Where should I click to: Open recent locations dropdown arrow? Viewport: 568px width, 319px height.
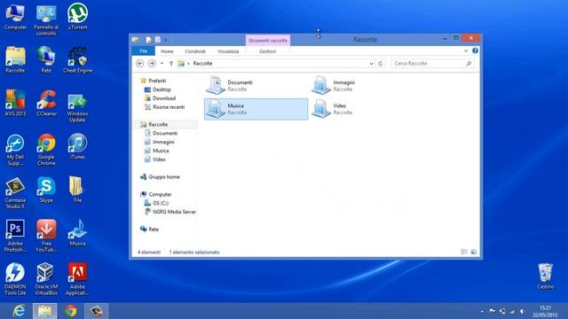(162, 63)
